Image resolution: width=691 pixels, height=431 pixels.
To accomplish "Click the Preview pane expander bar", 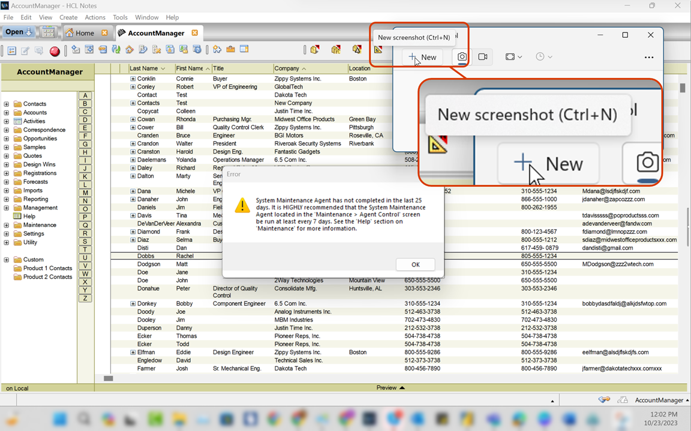I will click(x=390, y=388).
